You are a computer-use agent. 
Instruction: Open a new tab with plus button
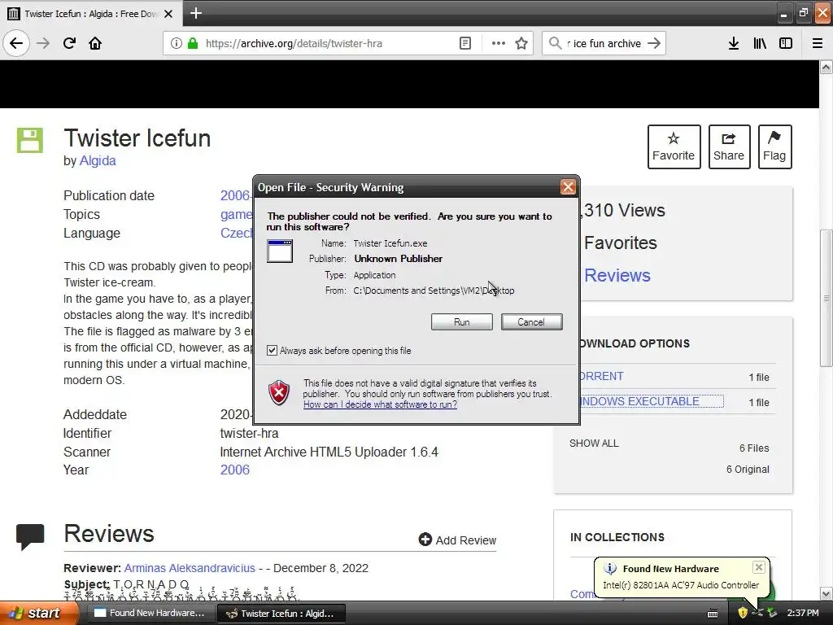click(x=196, y=13)
